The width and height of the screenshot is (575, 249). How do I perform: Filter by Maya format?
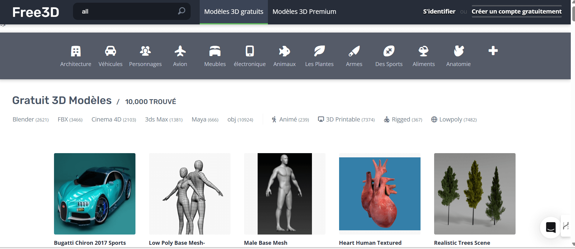(205, 119)
